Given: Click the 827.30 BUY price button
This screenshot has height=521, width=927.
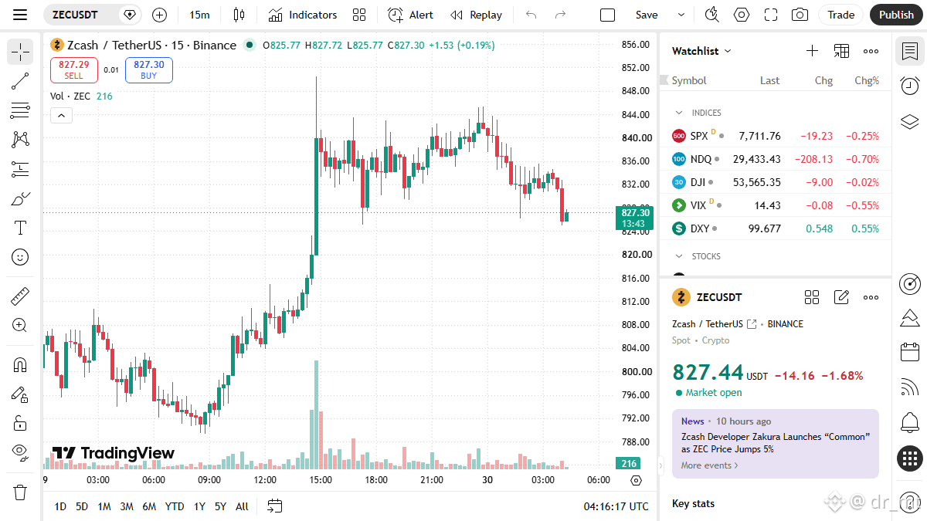Looking at the screenshot, I should click(149, 70).
